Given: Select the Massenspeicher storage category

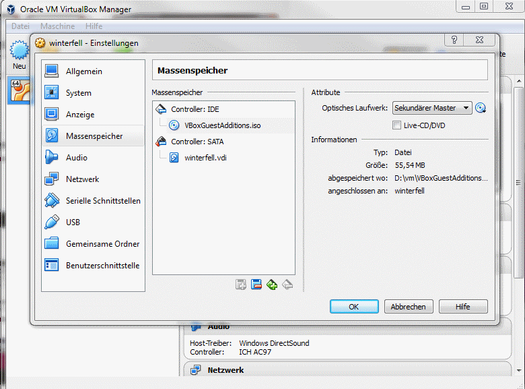Looking at the screenshot, I should (93, 136).
